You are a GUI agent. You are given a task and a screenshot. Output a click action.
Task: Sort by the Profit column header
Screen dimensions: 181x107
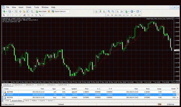pyautogui.click(x=173, y=89)
